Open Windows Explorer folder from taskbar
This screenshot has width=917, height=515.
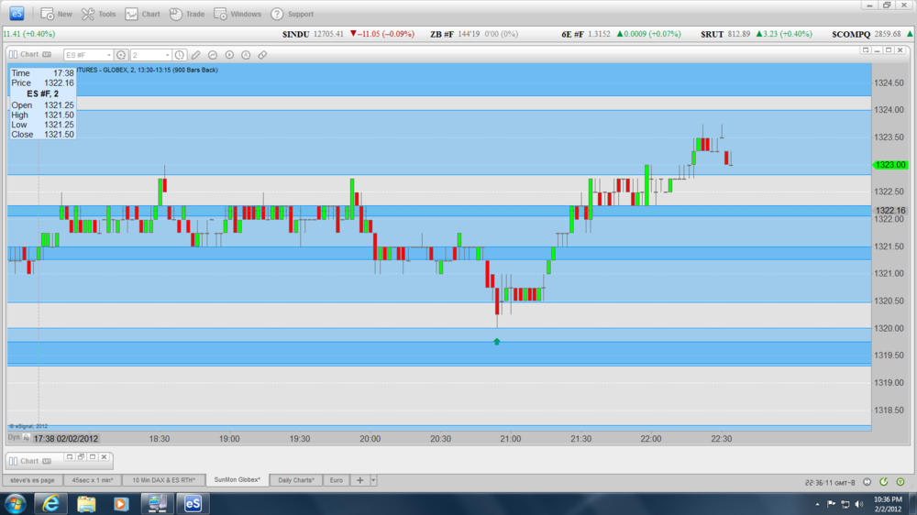point(86,504)
